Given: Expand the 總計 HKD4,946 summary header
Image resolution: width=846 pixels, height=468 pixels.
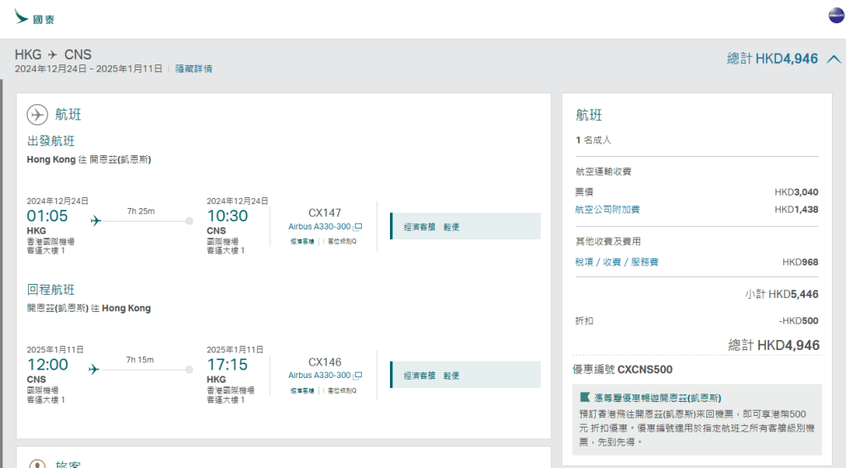Looking at the screenshot, I should pos(772,59).
